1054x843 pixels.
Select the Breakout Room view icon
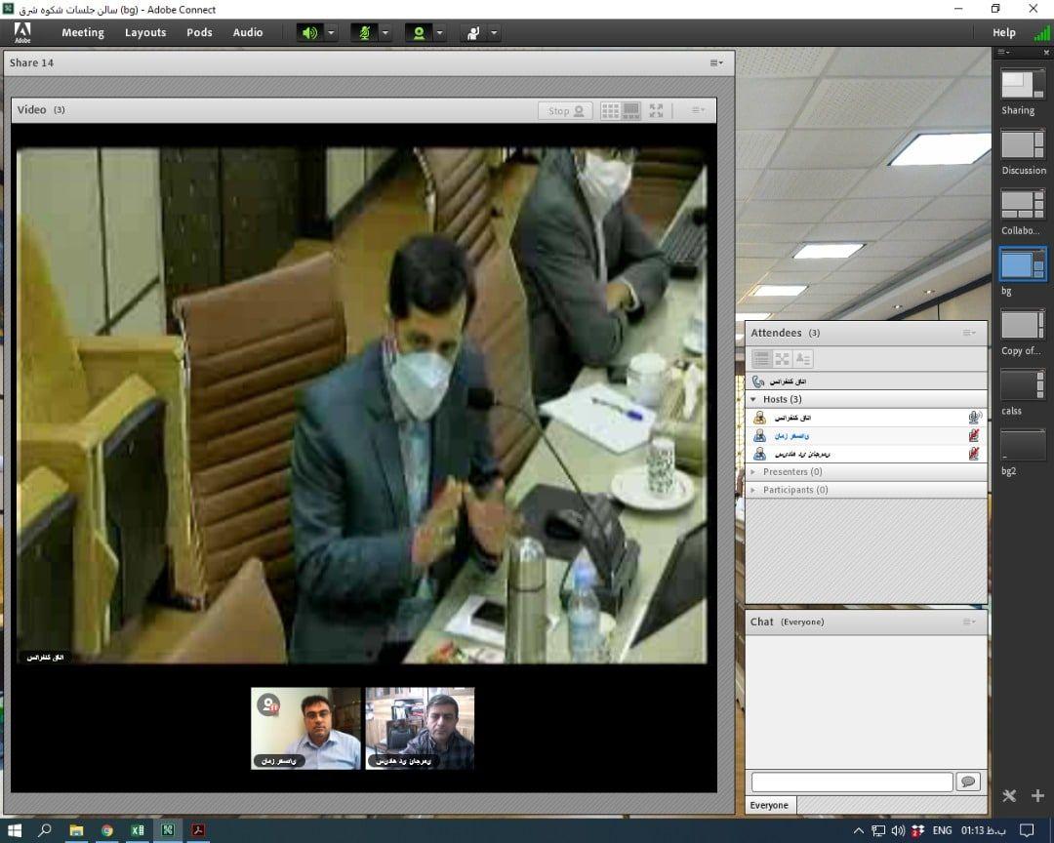pos(782,359)
